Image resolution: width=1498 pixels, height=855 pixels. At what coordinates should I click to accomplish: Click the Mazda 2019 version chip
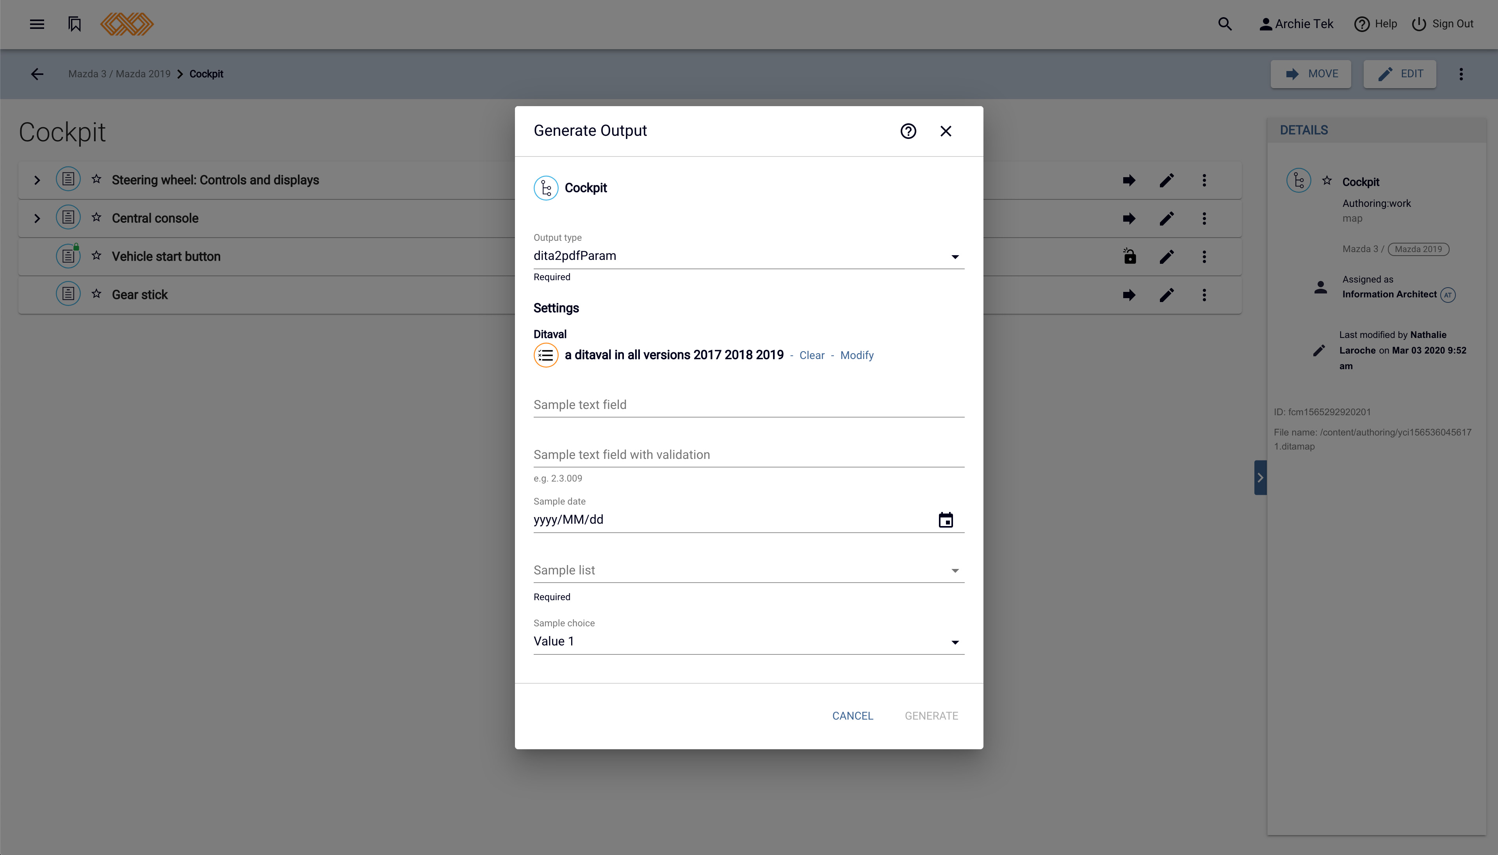tap(1418, 249)
